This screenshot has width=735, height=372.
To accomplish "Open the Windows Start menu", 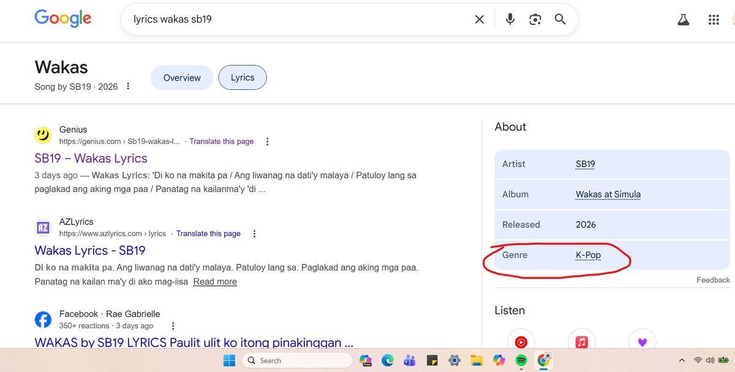I will pyautogui.click(x=229, y=360).
